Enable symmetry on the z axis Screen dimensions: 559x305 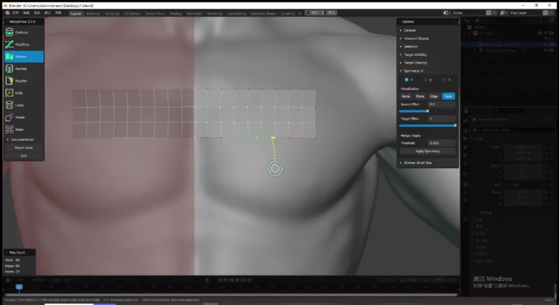(443, 80)
